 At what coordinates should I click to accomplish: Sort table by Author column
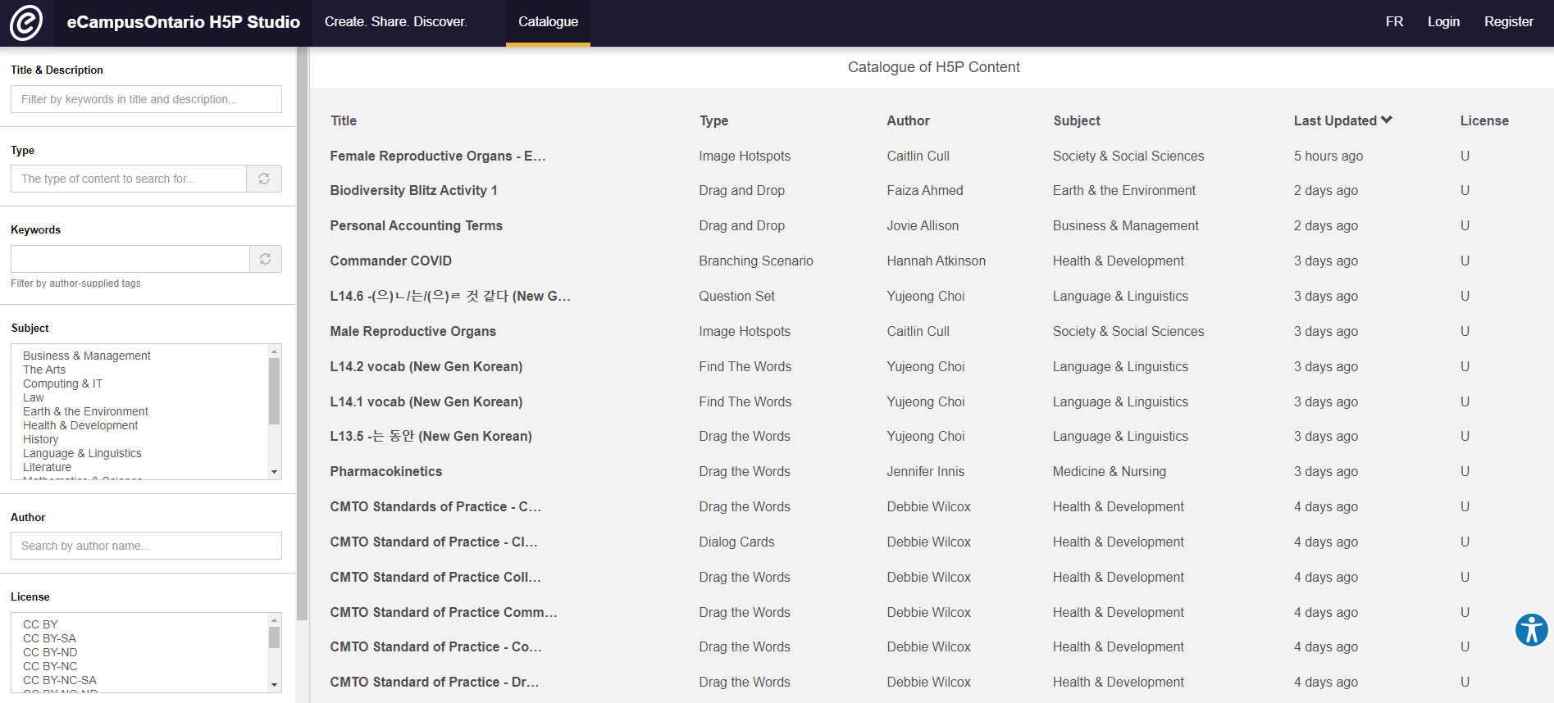[908, 120]
